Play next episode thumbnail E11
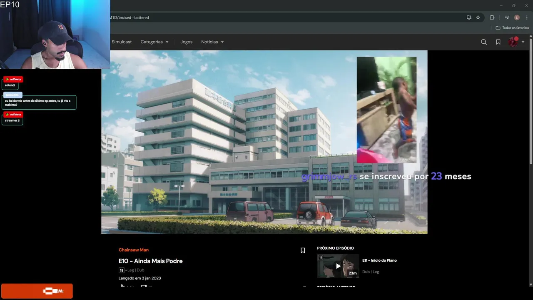This screenshot has height=300, width=533. (x=338, y=266)
